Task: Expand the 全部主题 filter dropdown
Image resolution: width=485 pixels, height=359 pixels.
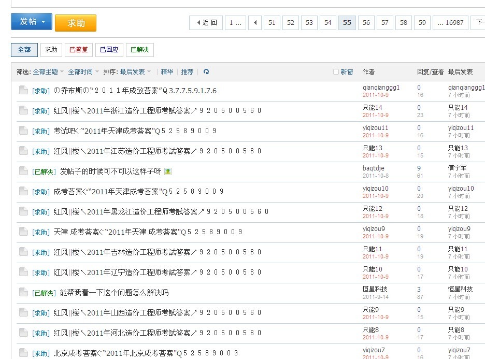Action: coord(48,72)
